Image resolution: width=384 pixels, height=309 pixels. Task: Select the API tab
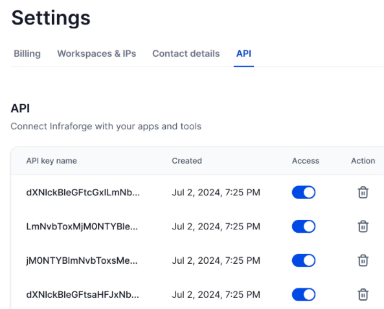pos(243,54)
